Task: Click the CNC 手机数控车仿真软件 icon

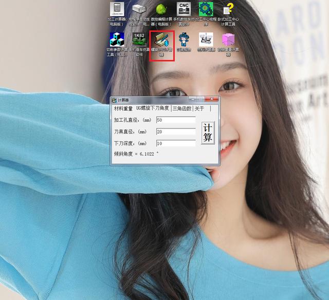Action: (184, 9)
